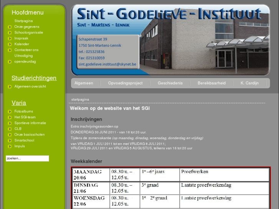
Task: Click arrow bullet beside Sportieve informatie
Action: click(x=10, y=123)
